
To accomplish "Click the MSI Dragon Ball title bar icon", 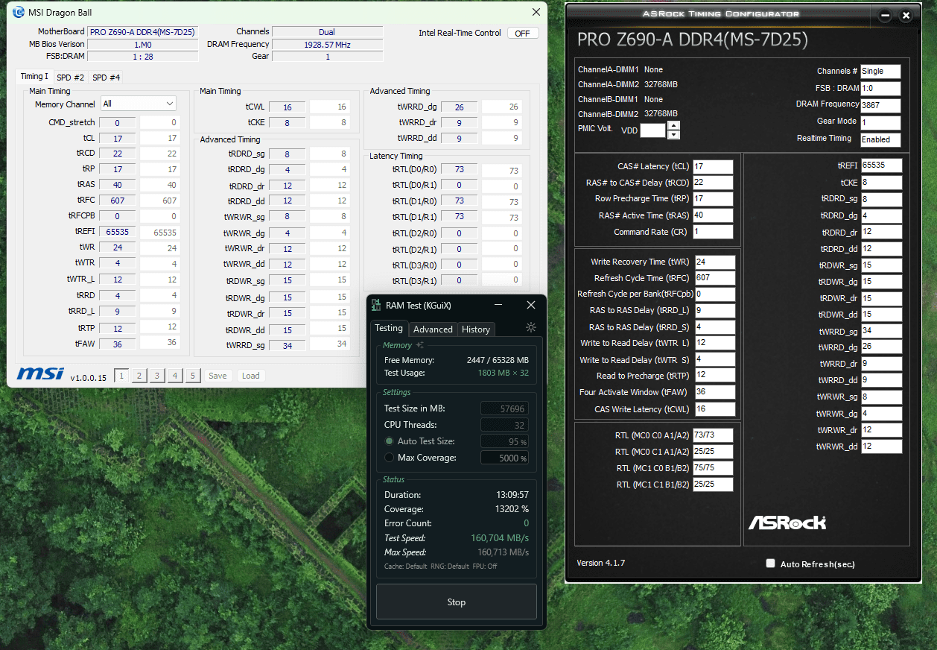I will click(19, 13).
